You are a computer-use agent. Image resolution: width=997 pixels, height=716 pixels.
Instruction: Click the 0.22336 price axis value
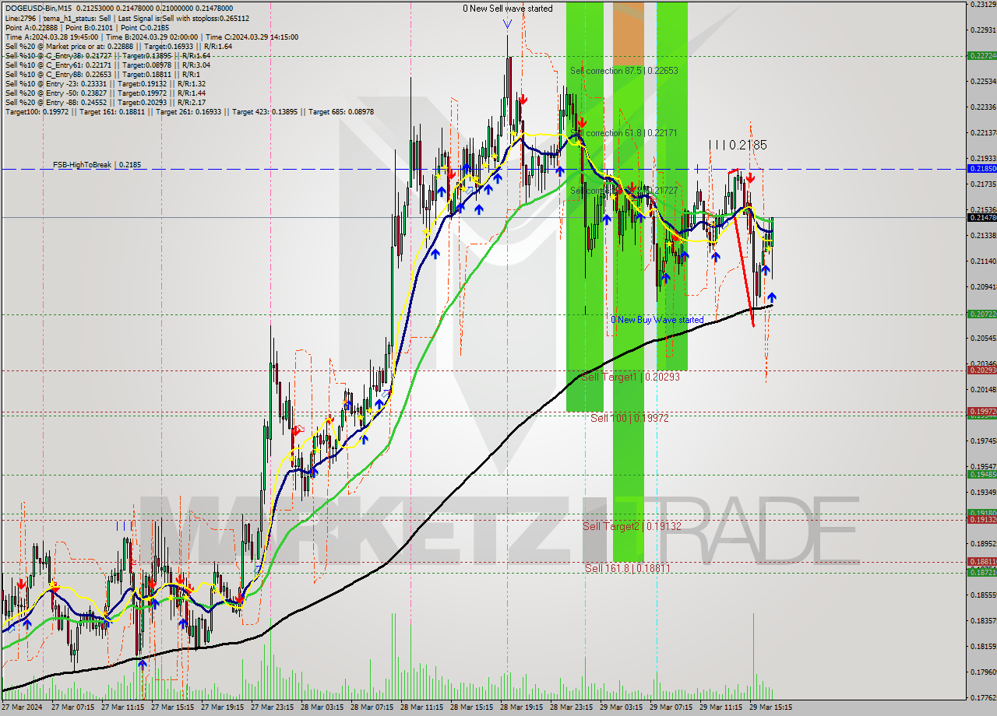tap(983, 107)
